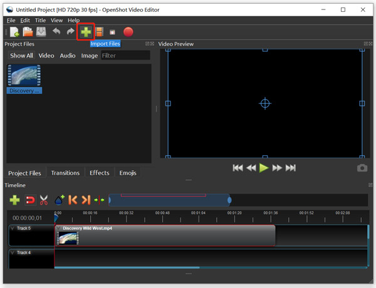Click the playhead marker at 0:00
The width and height of the screenshot is (376, 288).
(x=56, y=218)
